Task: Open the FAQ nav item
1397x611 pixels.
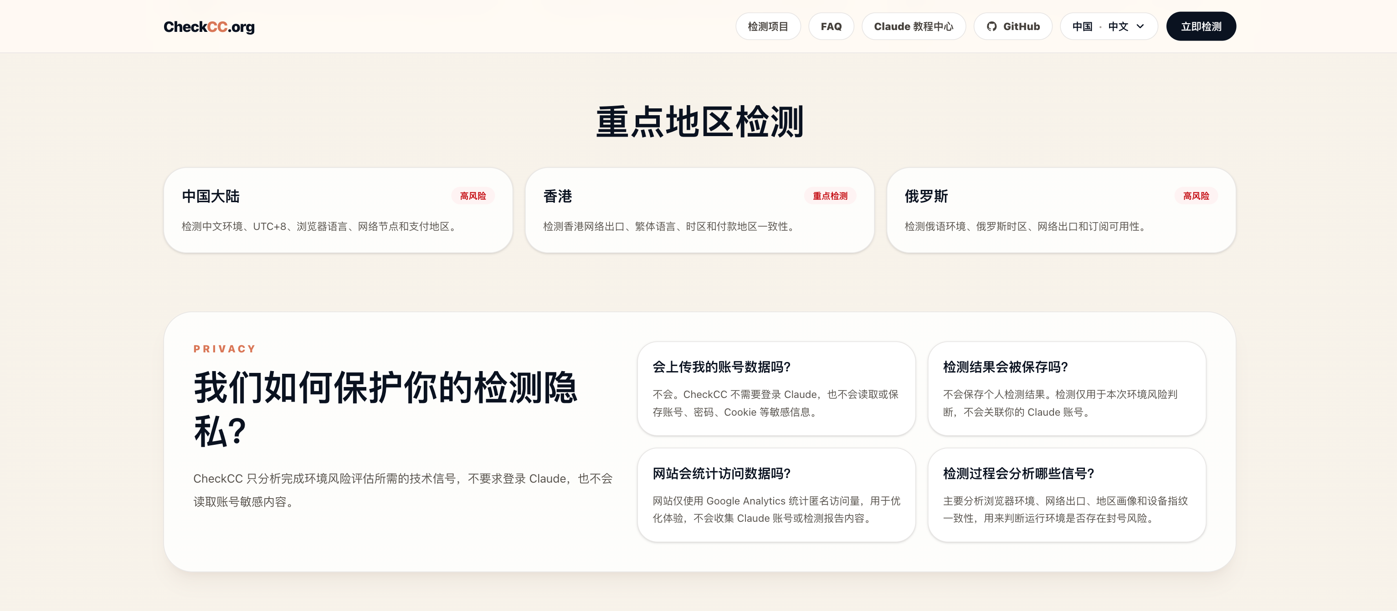Action: (x=831, y=26)
